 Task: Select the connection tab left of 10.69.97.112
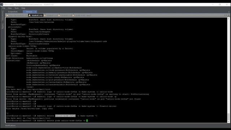pos(17,15)
